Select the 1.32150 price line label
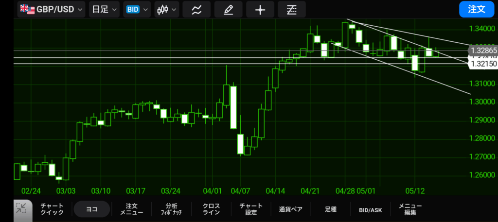This screenshot has height=222, width=498. tap(483, 64)
